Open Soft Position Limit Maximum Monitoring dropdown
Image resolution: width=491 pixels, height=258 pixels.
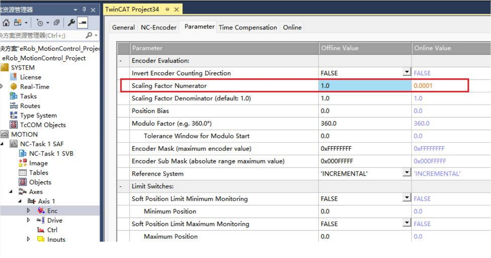click(x=407, y=222)
